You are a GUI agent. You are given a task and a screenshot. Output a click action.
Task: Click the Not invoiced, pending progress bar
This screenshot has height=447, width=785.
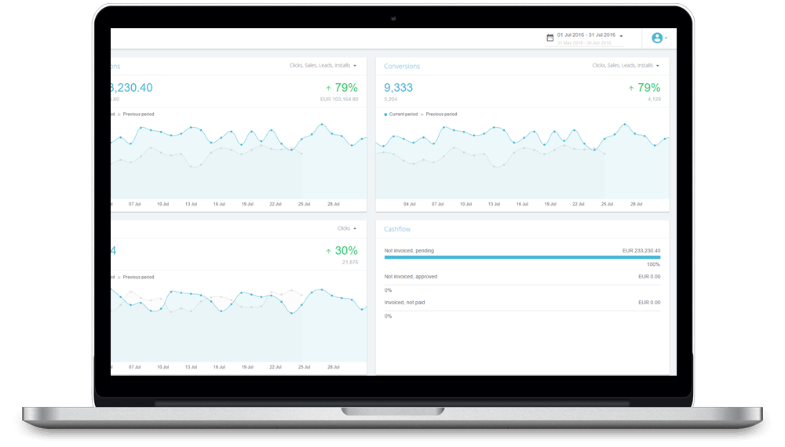point(522,257)
